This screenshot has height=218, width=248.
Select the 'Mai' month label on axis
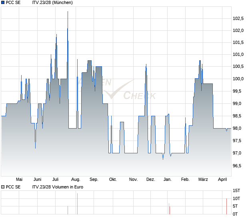coord(19,179)
